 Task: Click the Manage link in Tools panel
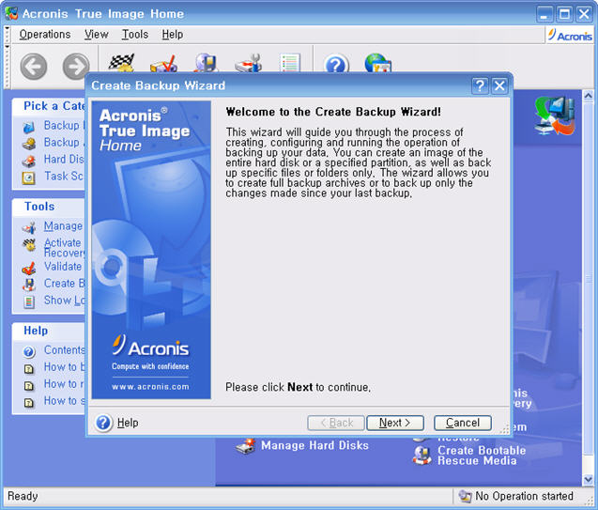[x=63, y=226]
